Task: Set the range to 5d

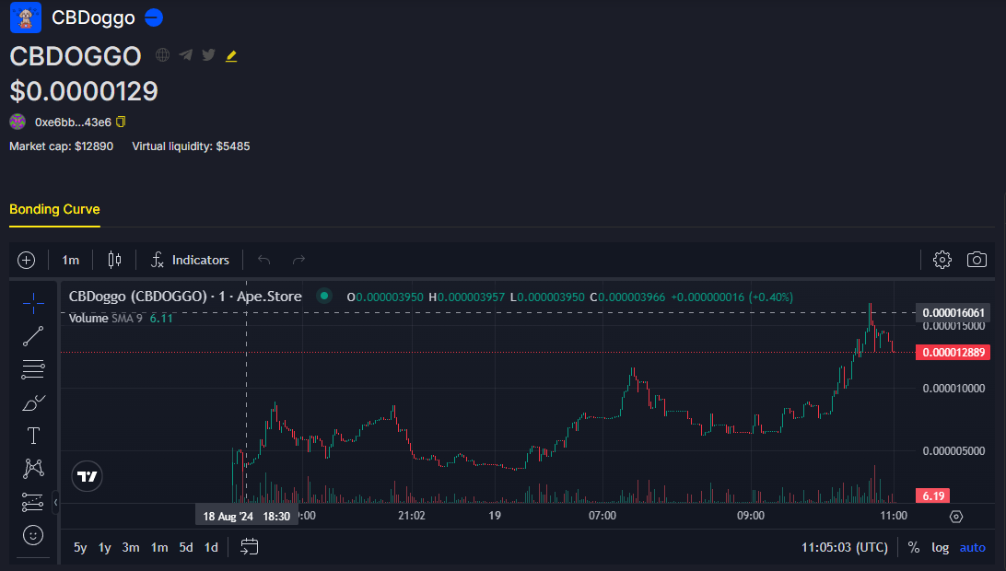Action: coord(186,547)
